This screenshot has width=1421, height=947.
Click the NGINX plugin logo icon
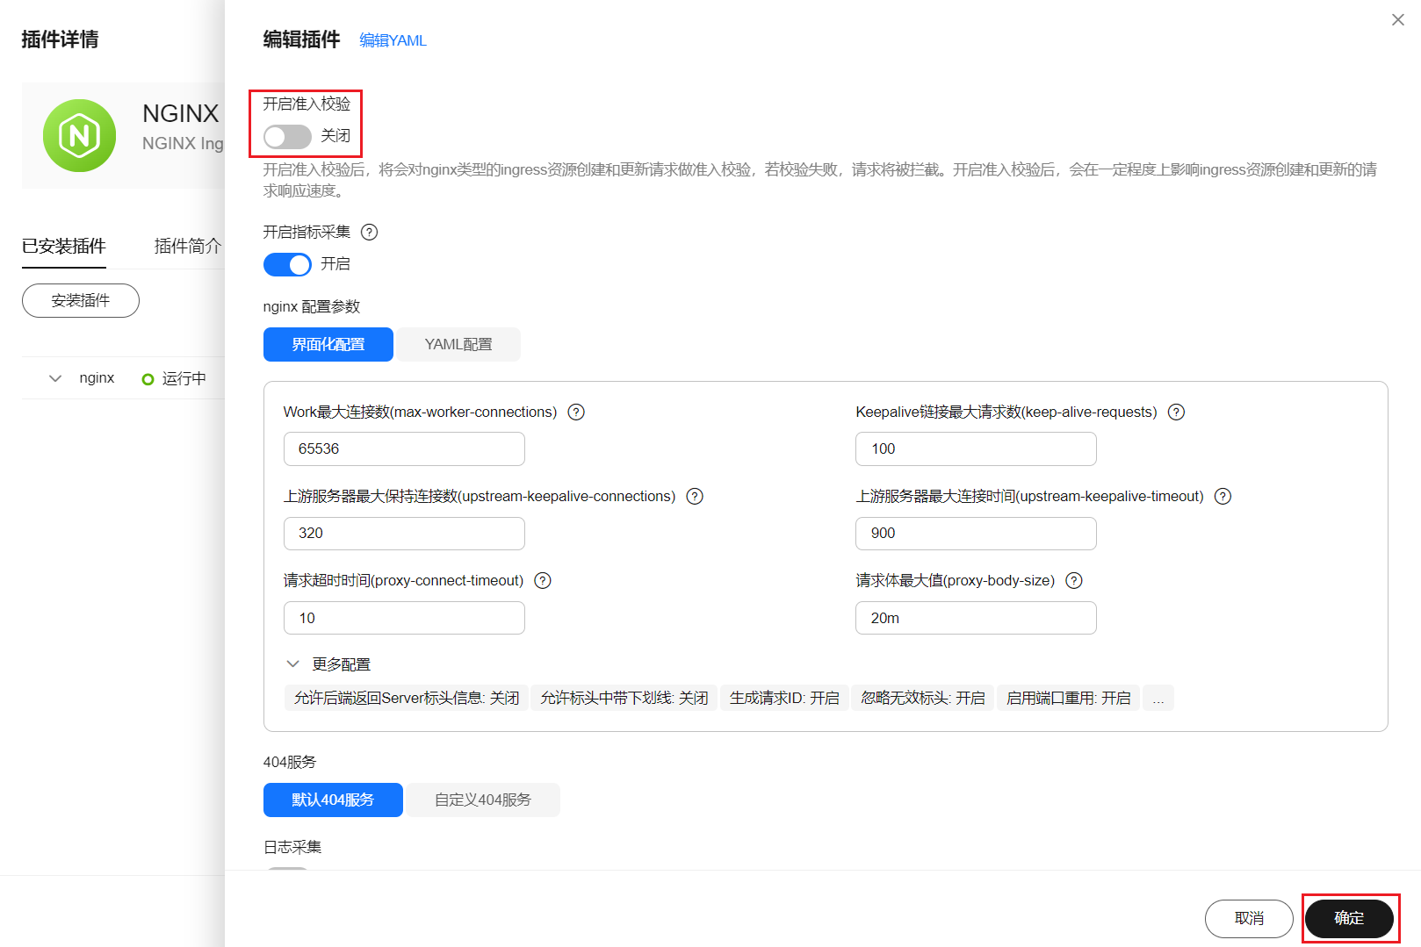pos(79,135)
